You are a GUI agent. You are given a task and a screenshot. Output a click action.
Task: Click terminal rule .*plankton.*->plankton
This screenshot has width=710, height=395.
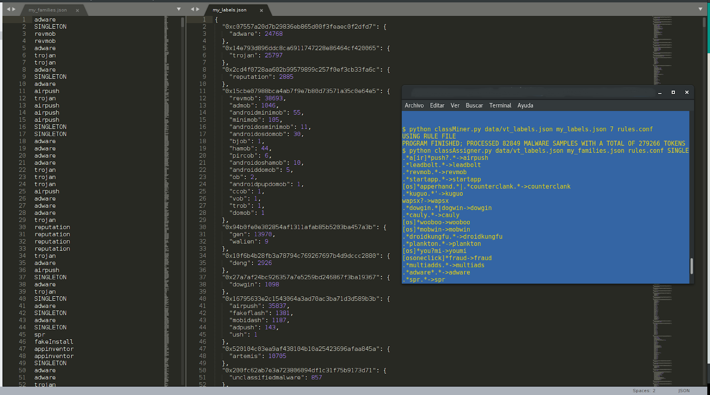pos(442,244)
